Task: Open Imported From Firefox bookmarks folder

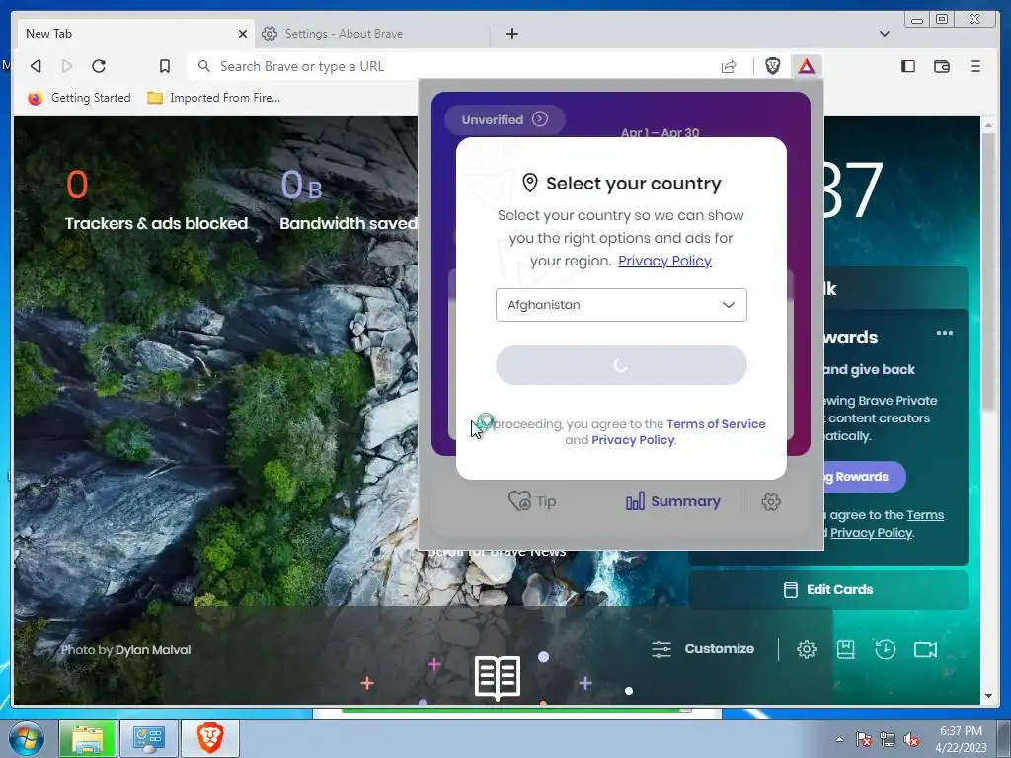Action: click(214, 98)
